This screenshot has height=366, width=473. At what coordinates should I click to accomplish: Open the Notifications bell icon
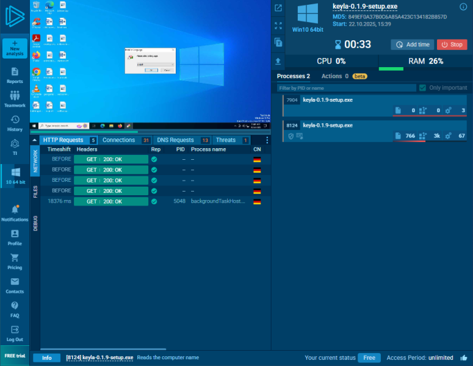(15, 213)
